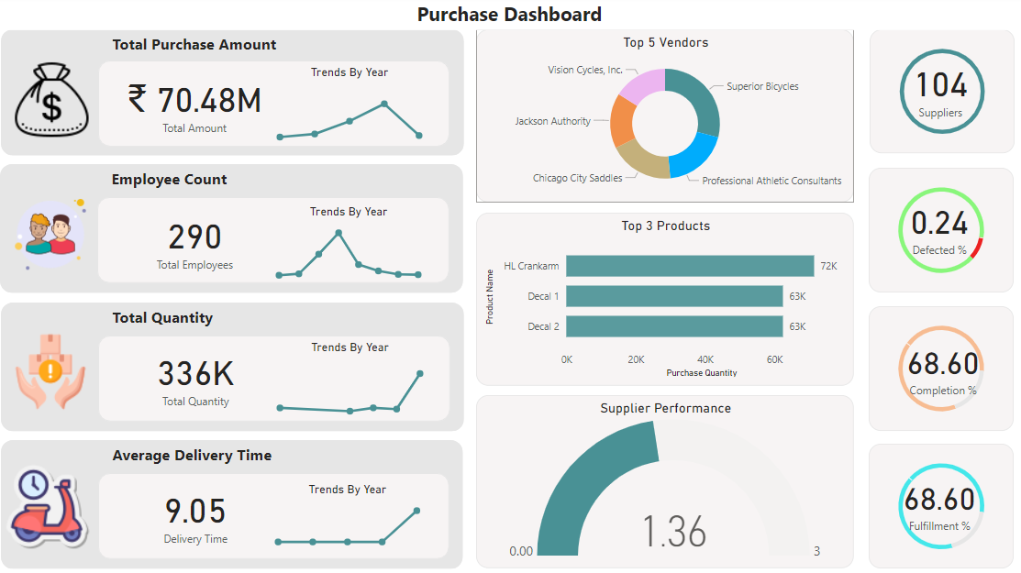Click the Decal 2 bar
This screenshot has height=573, width=1021.
(x=674, y=326)
